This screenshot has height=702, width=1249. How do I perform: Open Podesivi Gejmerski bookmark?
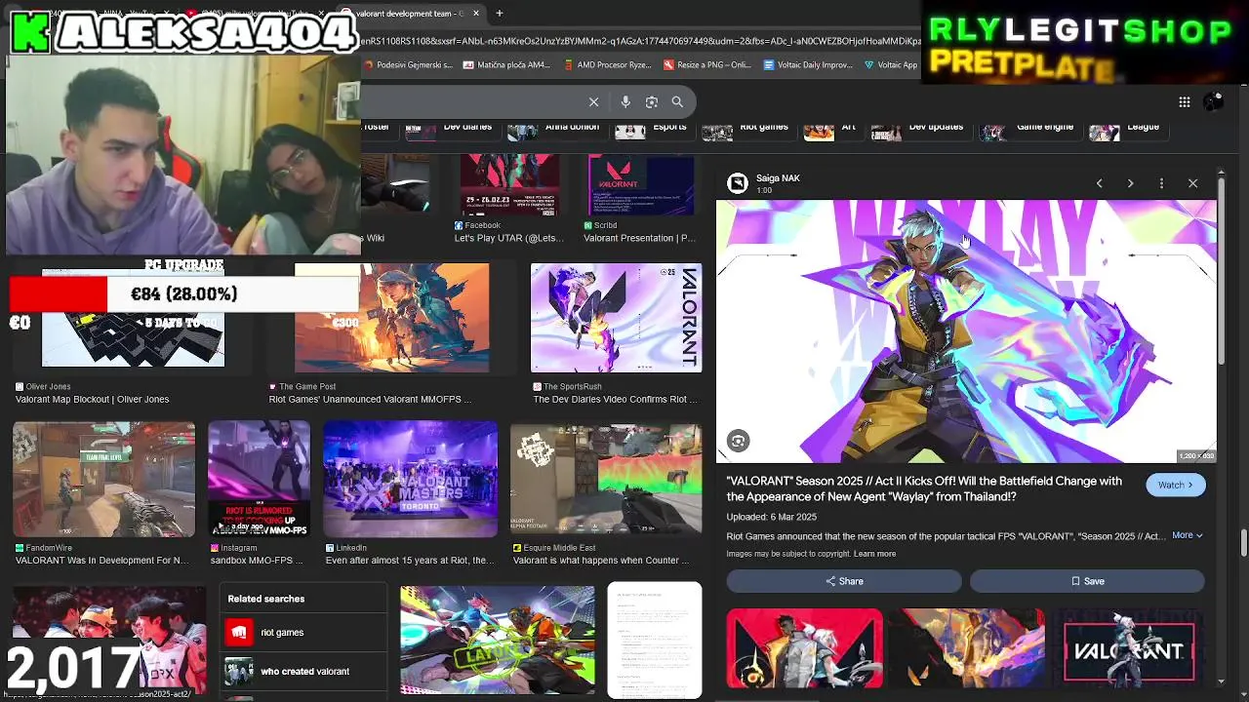408,65
